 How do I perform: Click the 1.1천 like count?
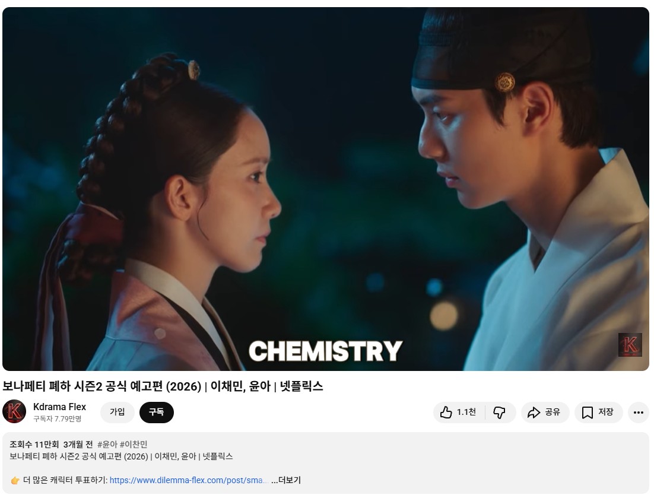coord(466,412)
